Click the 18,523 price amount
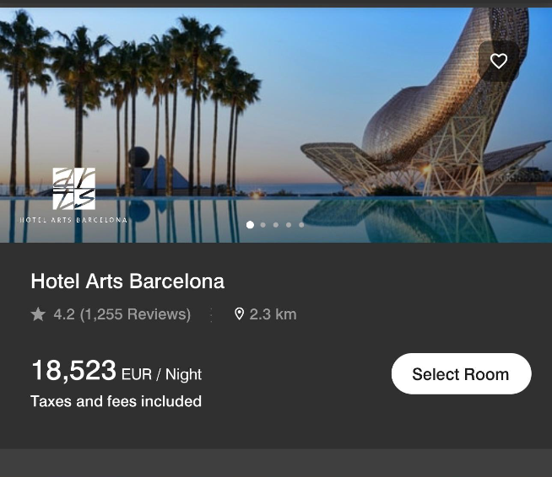The width and height of the screenshot is (552, 477). click(x=73, y=371)
